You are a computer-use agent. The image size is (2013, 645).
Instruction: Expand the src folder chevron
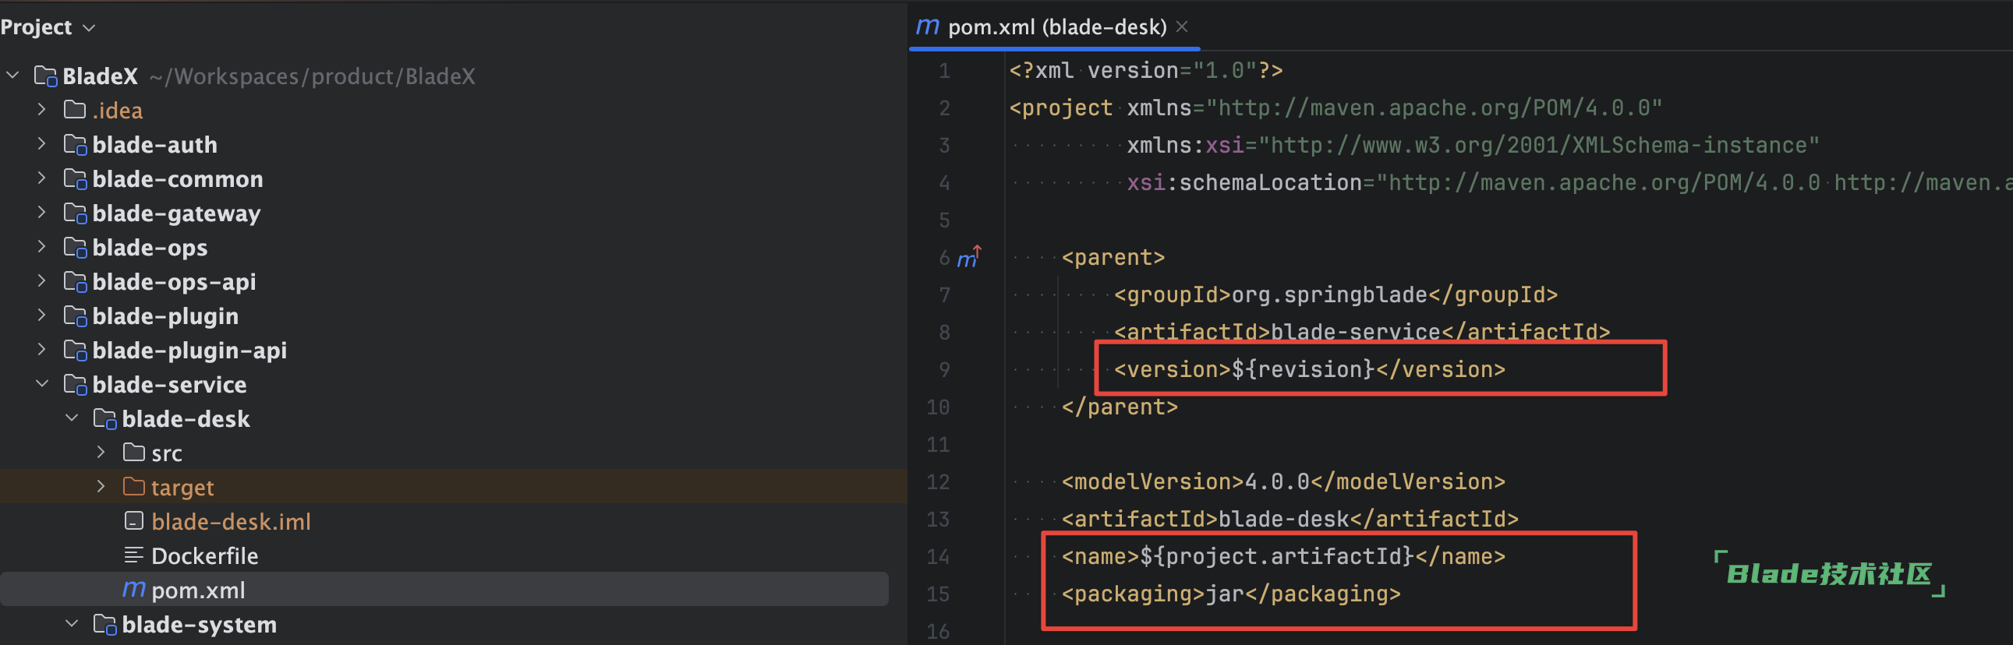click(101, 452)
